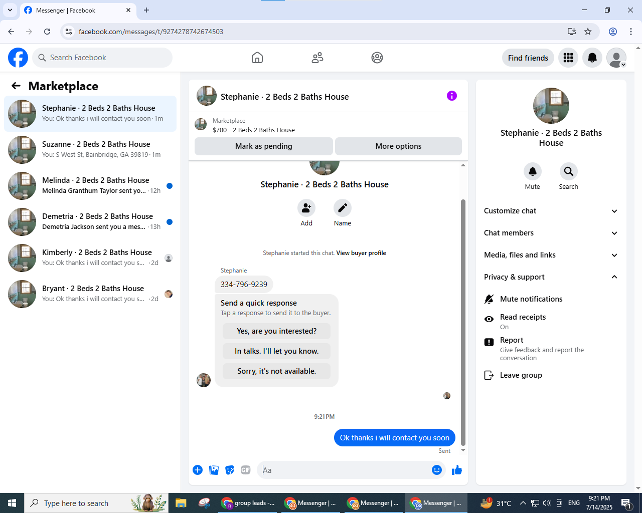Reload the page in browser
Viewport: 642px width, 513px height.
47,32
